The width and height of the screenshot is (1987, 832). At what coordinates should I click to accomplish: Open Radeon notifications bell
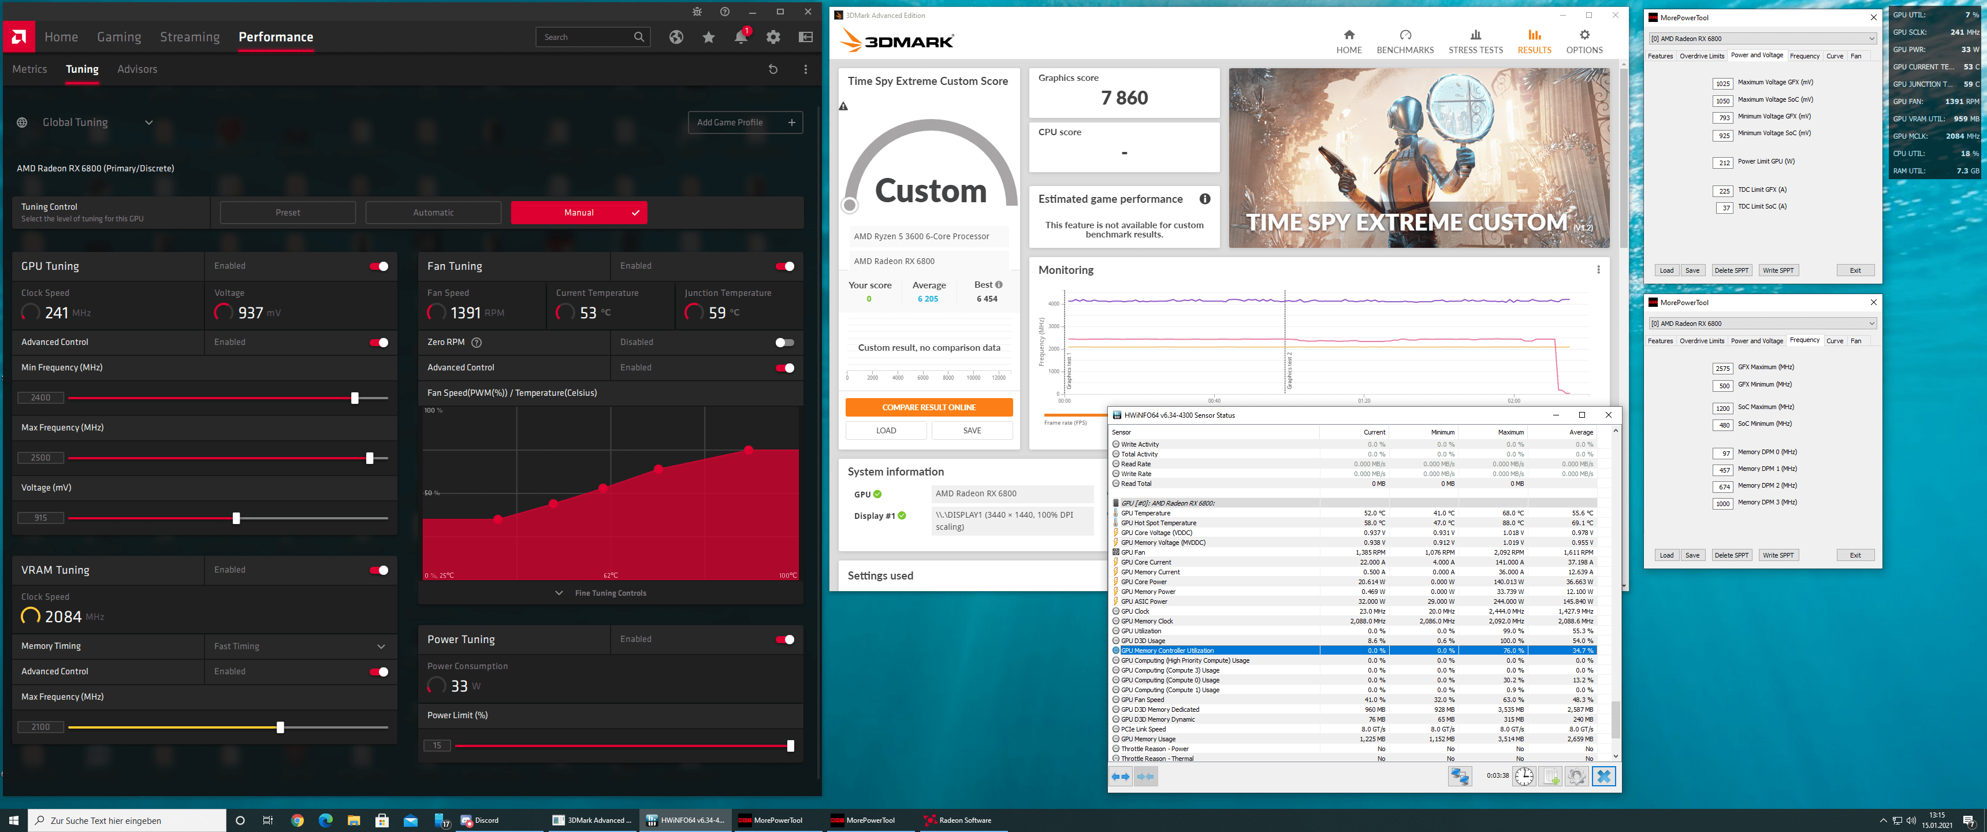coord(741,36)
